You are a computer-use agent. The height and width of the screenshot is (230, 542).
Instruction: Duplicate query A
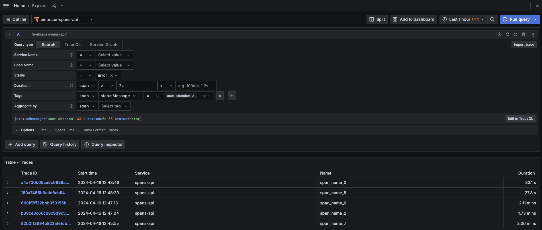click(x=508, y=34)
